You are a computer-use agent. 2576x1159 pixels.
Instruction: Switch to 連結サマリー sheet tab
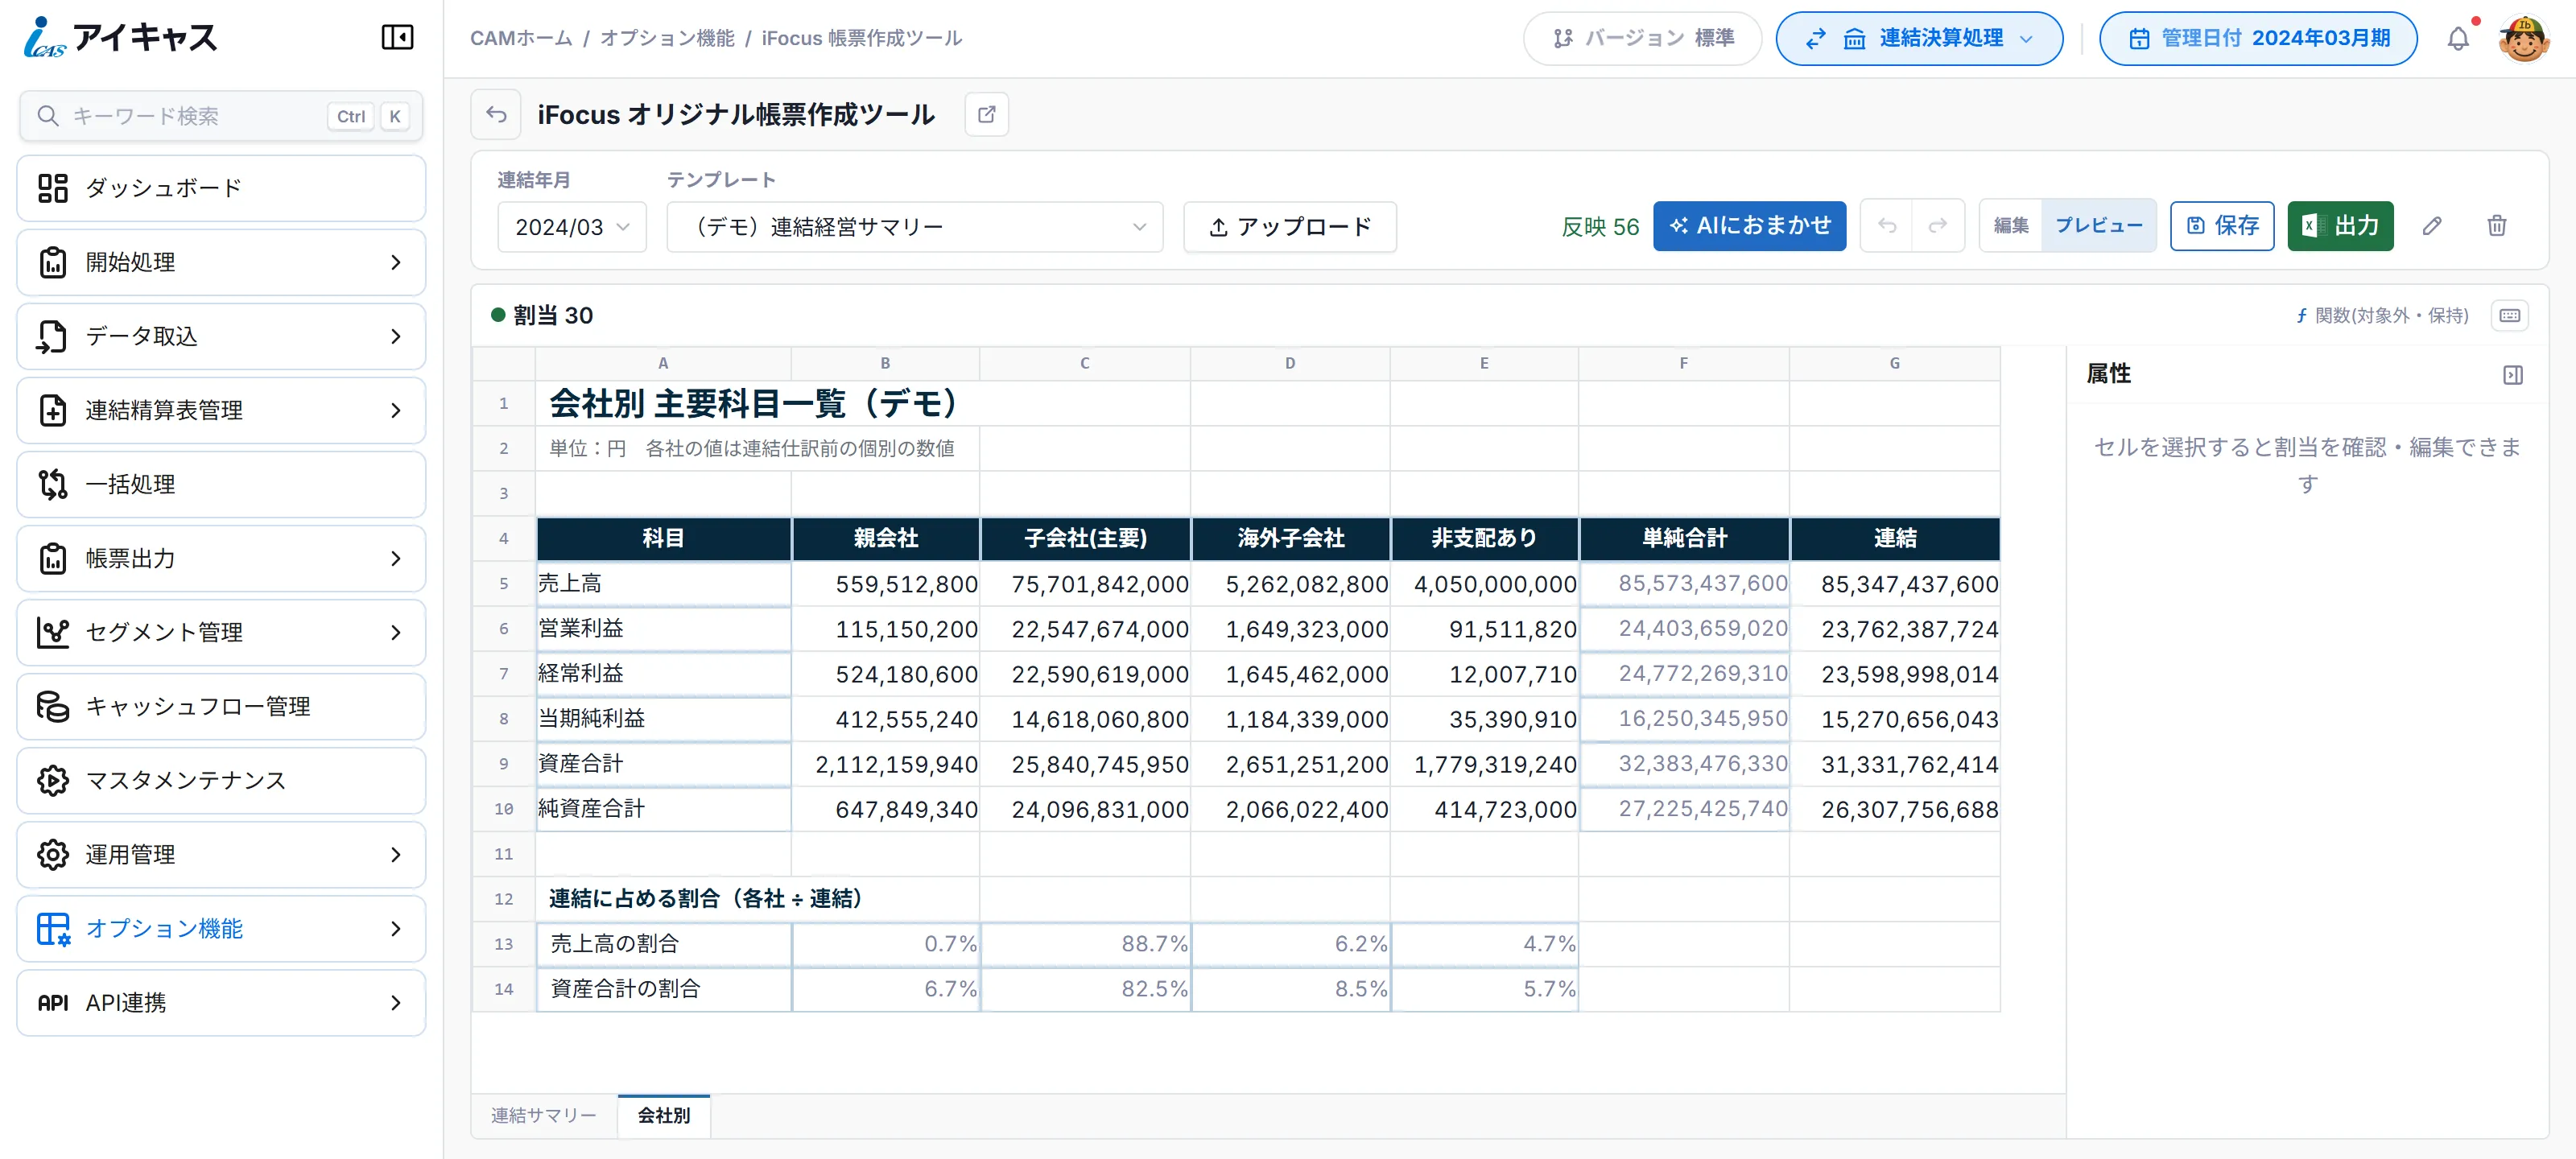click(544, 1115)
